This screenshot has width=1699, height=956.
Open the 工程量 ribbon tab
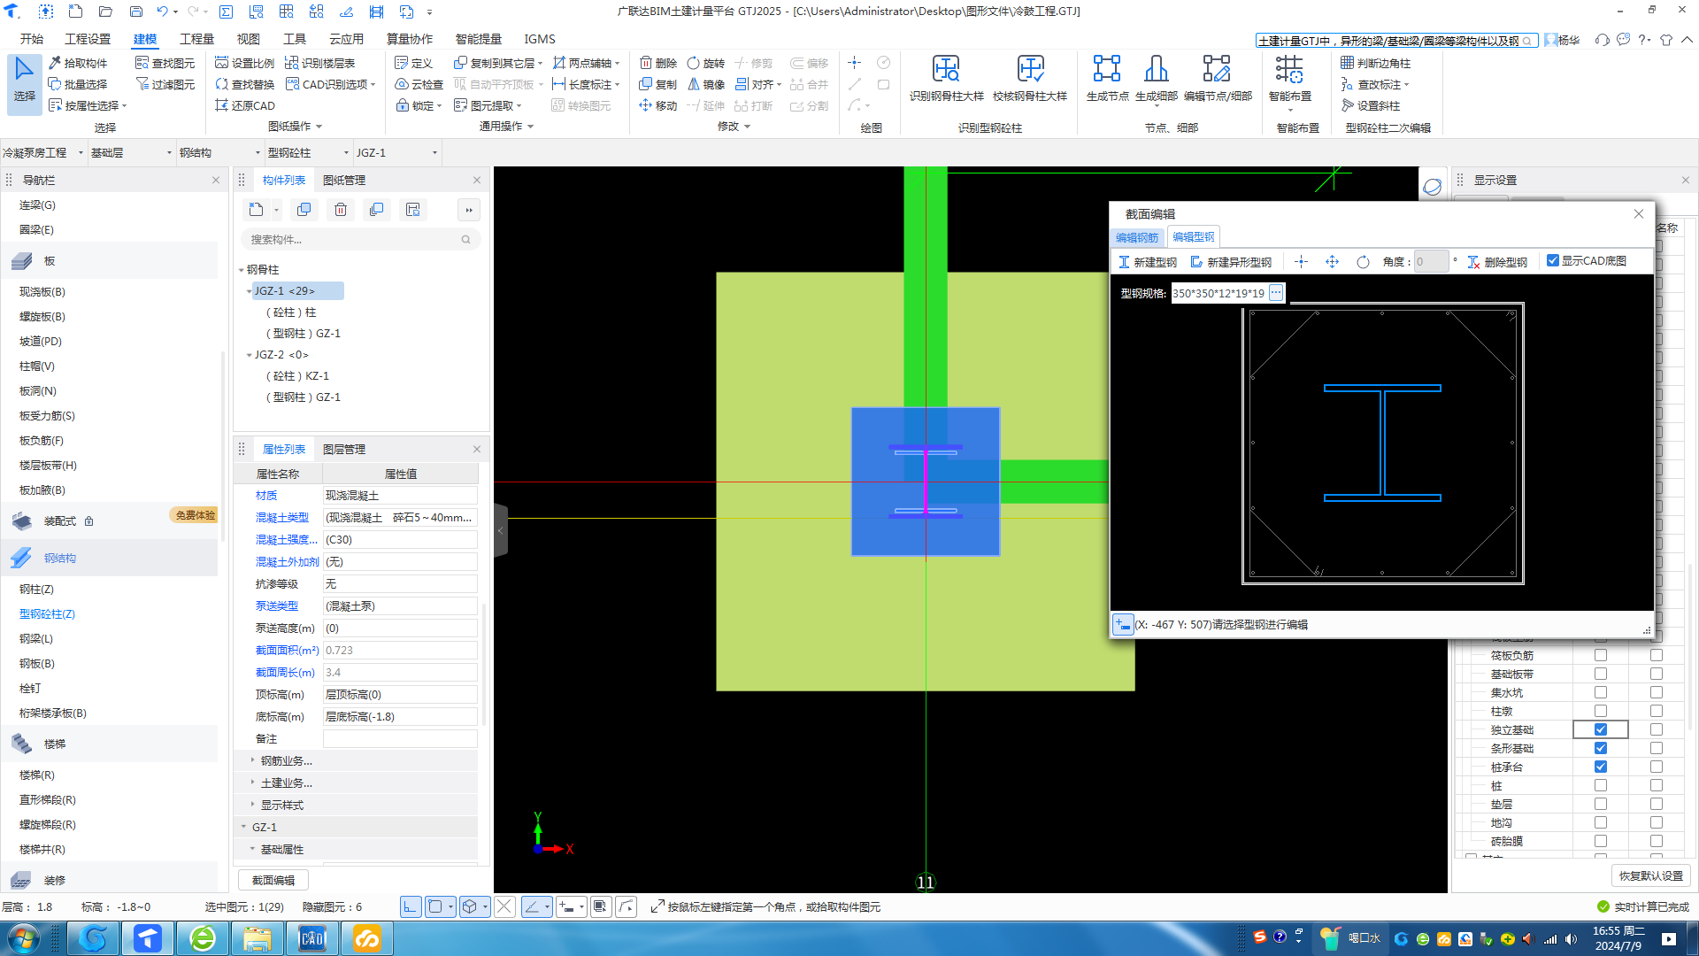point(196,39)
